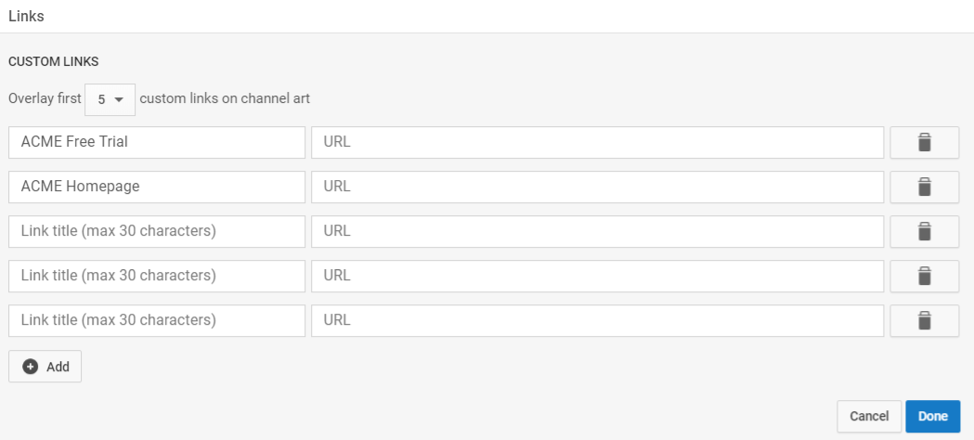
Task: Open the overlay link count dropdown
Action: coord(110,99)
